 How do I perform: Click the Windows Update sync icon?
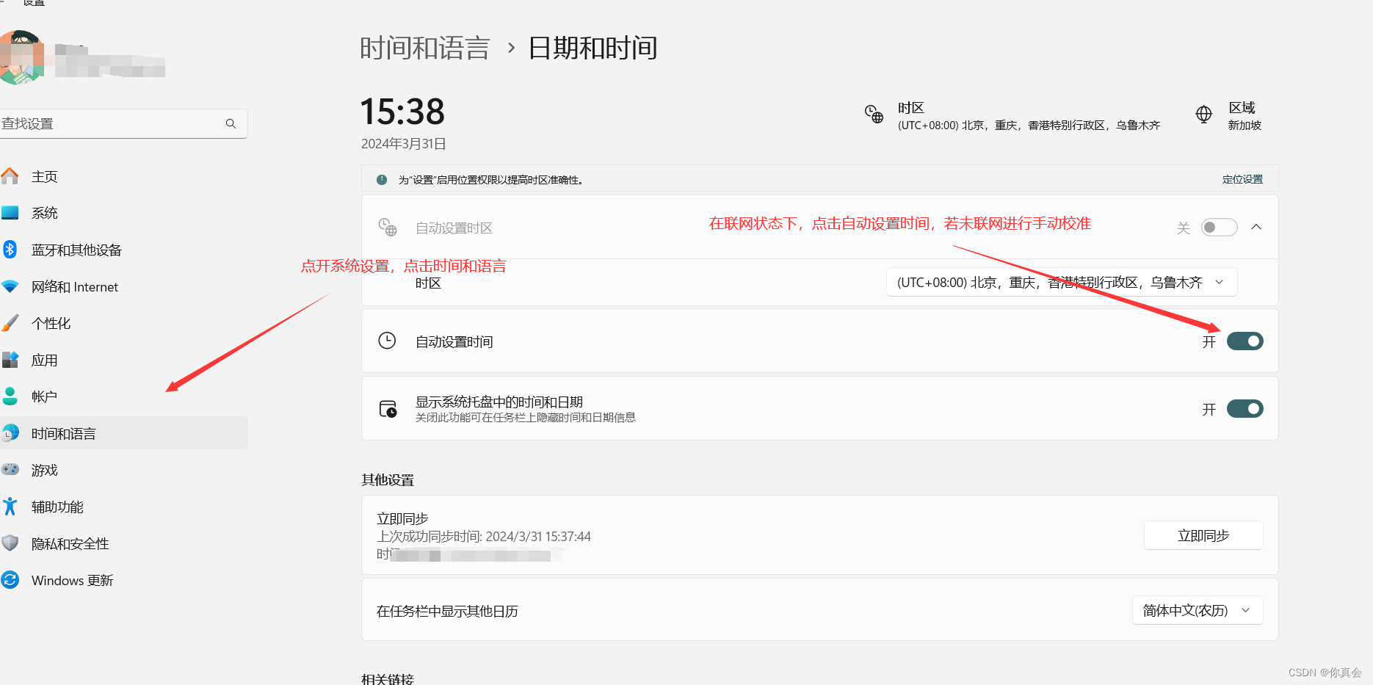click(x=10, y=580)
